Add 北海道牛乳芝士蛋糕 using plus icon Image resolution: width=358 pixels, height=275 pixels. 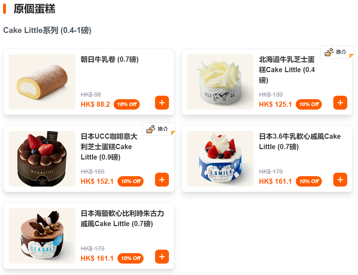click(x=340, y=103)
